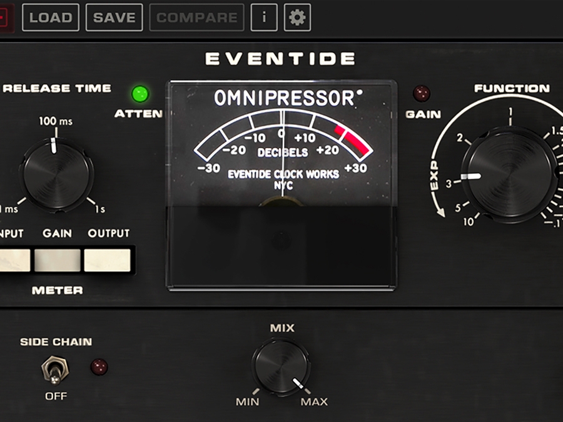Click the 1 marking atop the FUNCTION dial
The image size is (563, 422).
[x=510, y=113]
